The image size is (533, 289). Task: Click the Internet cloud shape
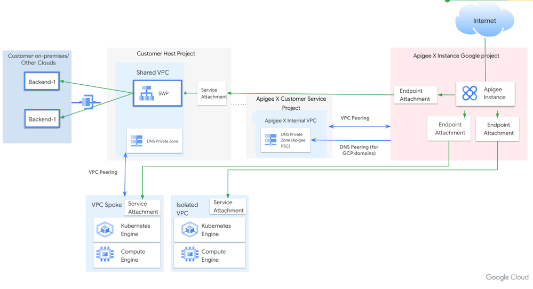[484, 20]
